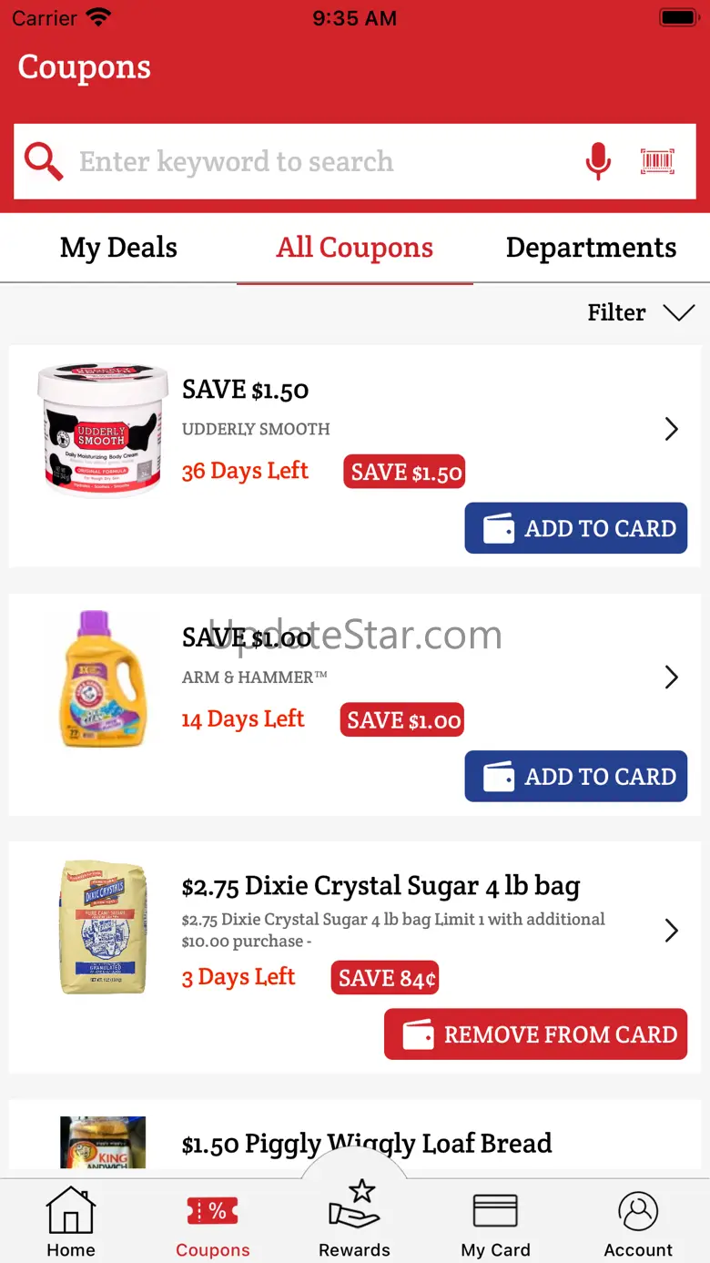Remove Dixie Crystal Sugar coupon from card
The width and height of the screenshot is (710, 1263).
(535, 1034)
